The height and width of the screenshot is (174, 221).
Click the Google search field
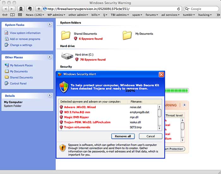tap(201, 9)
